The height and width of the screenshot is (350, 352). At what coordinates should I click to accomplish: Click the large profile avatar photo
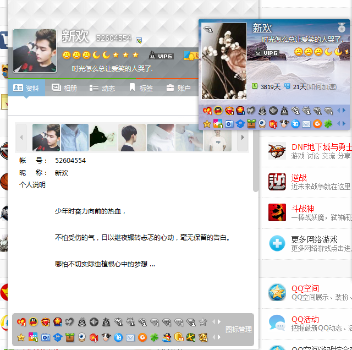[x=35, y=51]
